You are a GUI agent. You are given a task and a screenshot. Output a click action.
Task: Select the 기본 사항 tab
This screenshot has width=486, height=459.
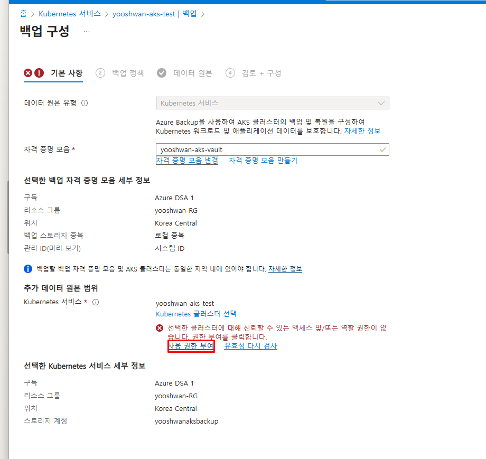click(x=67, y=73)
